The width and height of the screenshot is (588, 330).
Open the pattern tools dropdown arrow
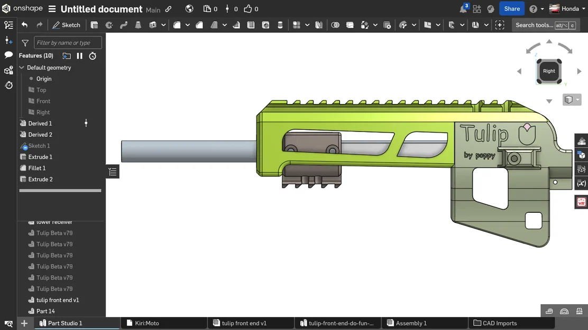307,25
